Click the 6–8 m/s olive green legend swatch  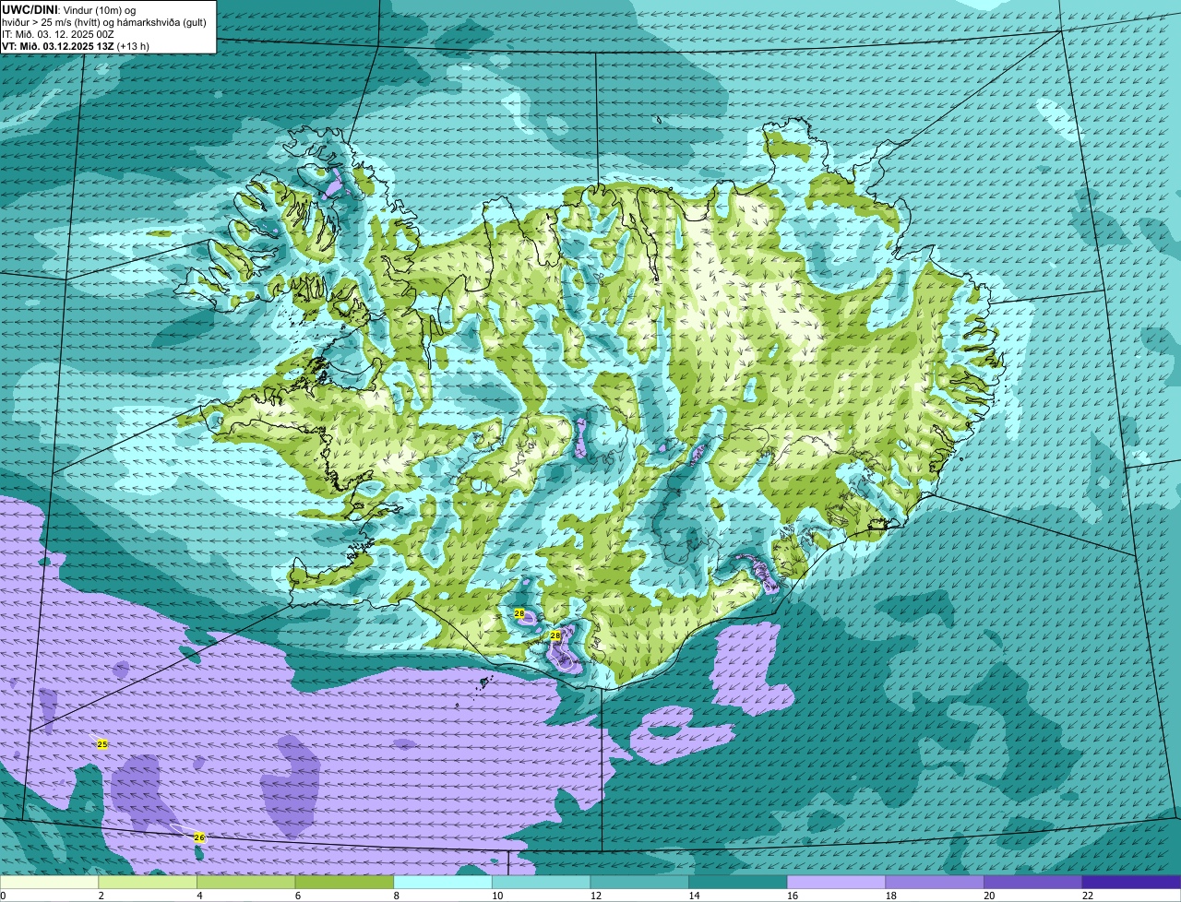click(x=344, y=882)
